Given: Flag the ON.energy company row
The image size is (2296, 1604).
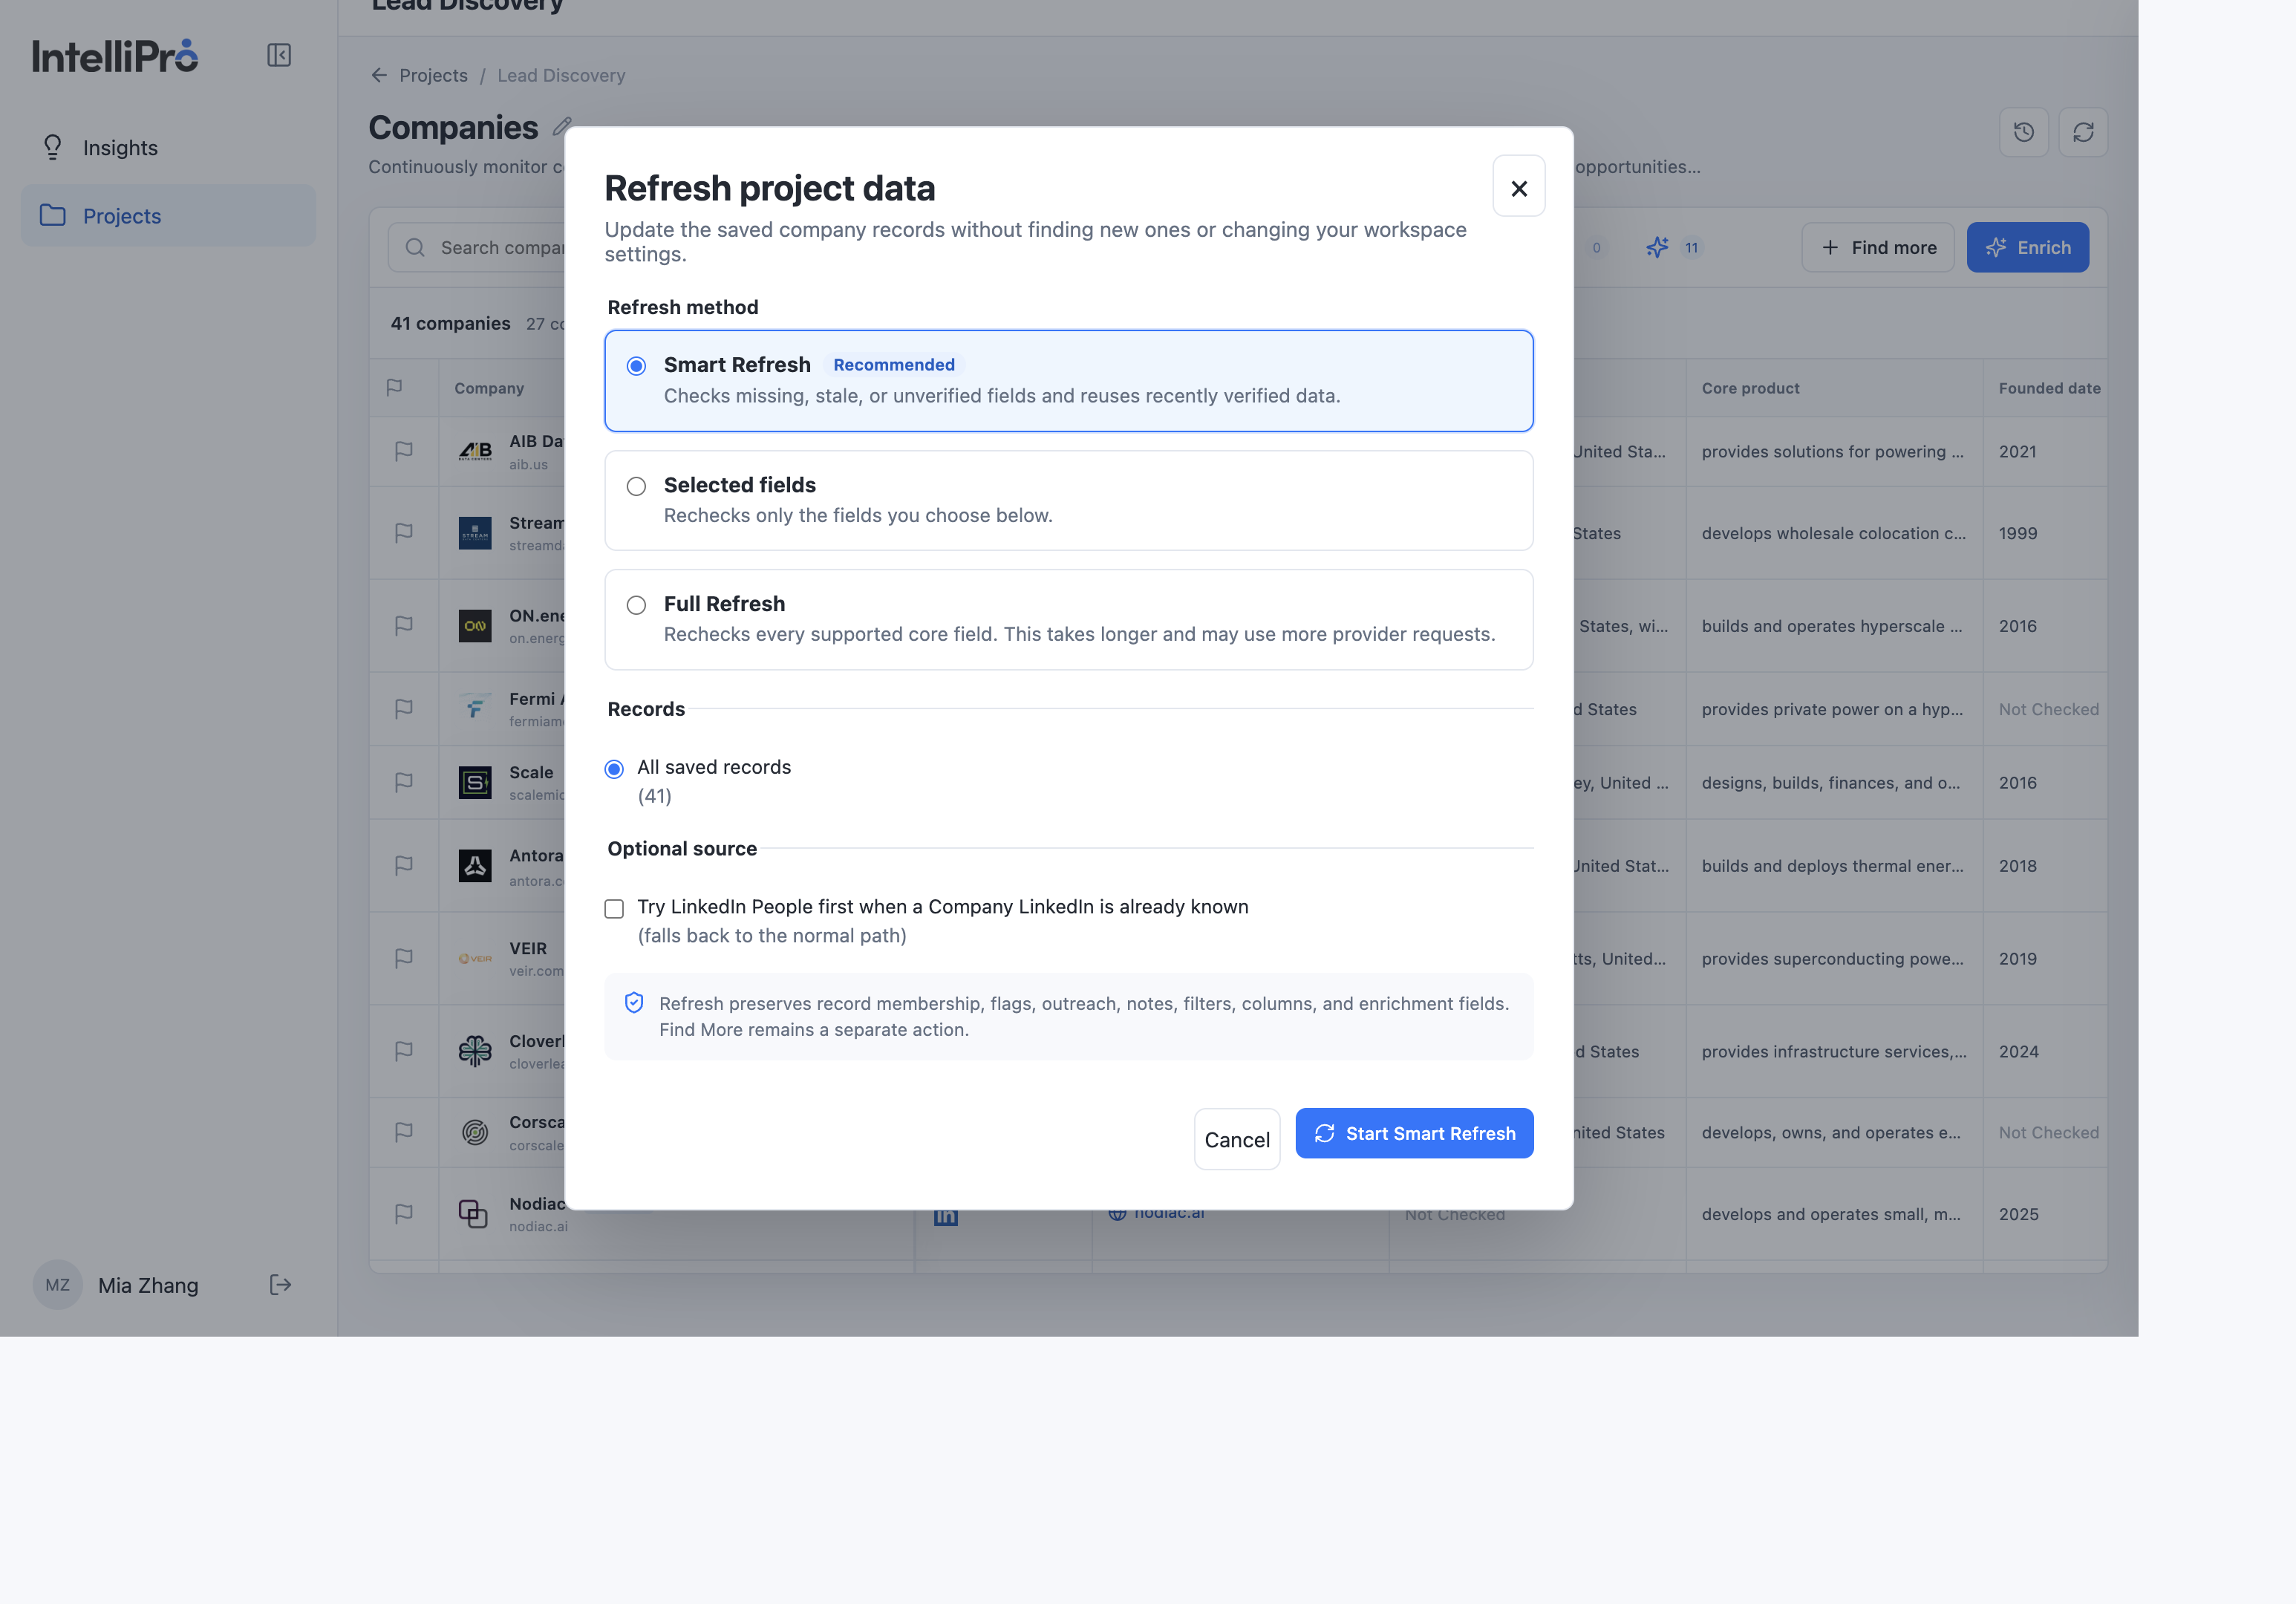Looking at the screenshot, I should point(404,626).
